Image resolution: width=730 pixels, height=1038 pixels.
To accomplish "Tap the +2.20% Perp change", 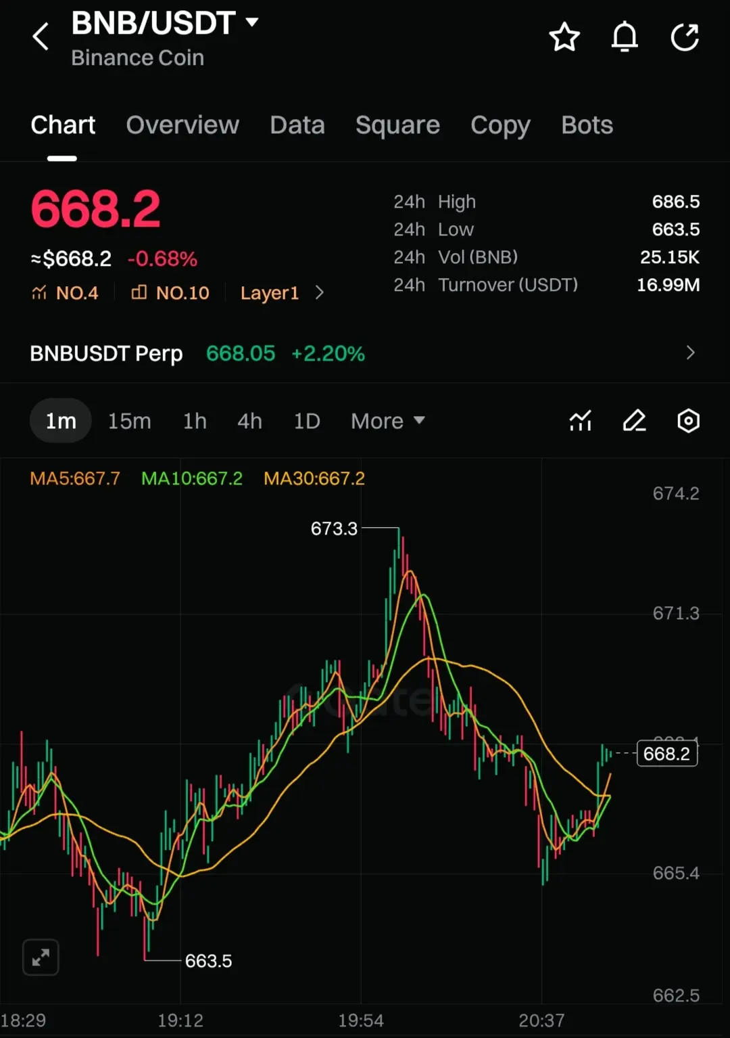I will (328, 353).
